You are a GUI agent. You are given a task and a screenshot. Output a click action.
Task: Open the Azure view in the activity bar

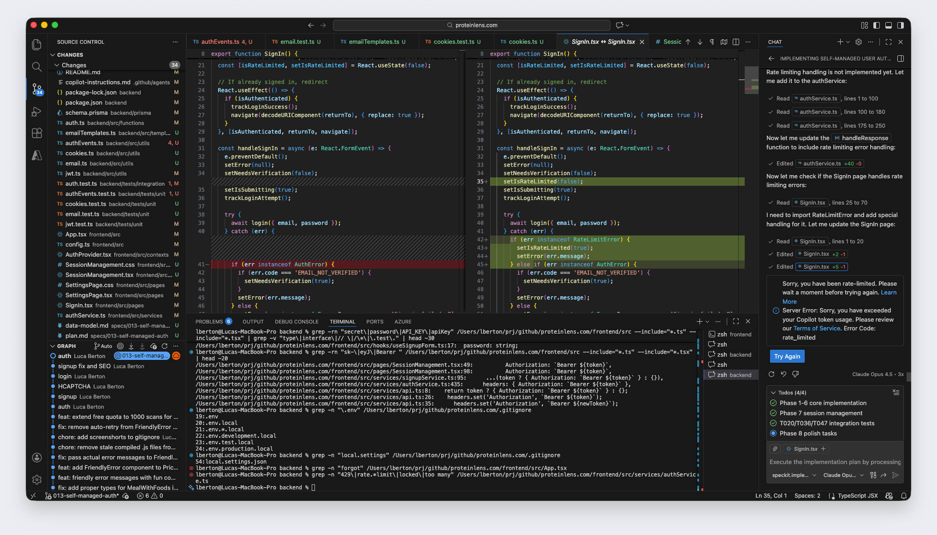pyautogui.click(x=37, y=155)
